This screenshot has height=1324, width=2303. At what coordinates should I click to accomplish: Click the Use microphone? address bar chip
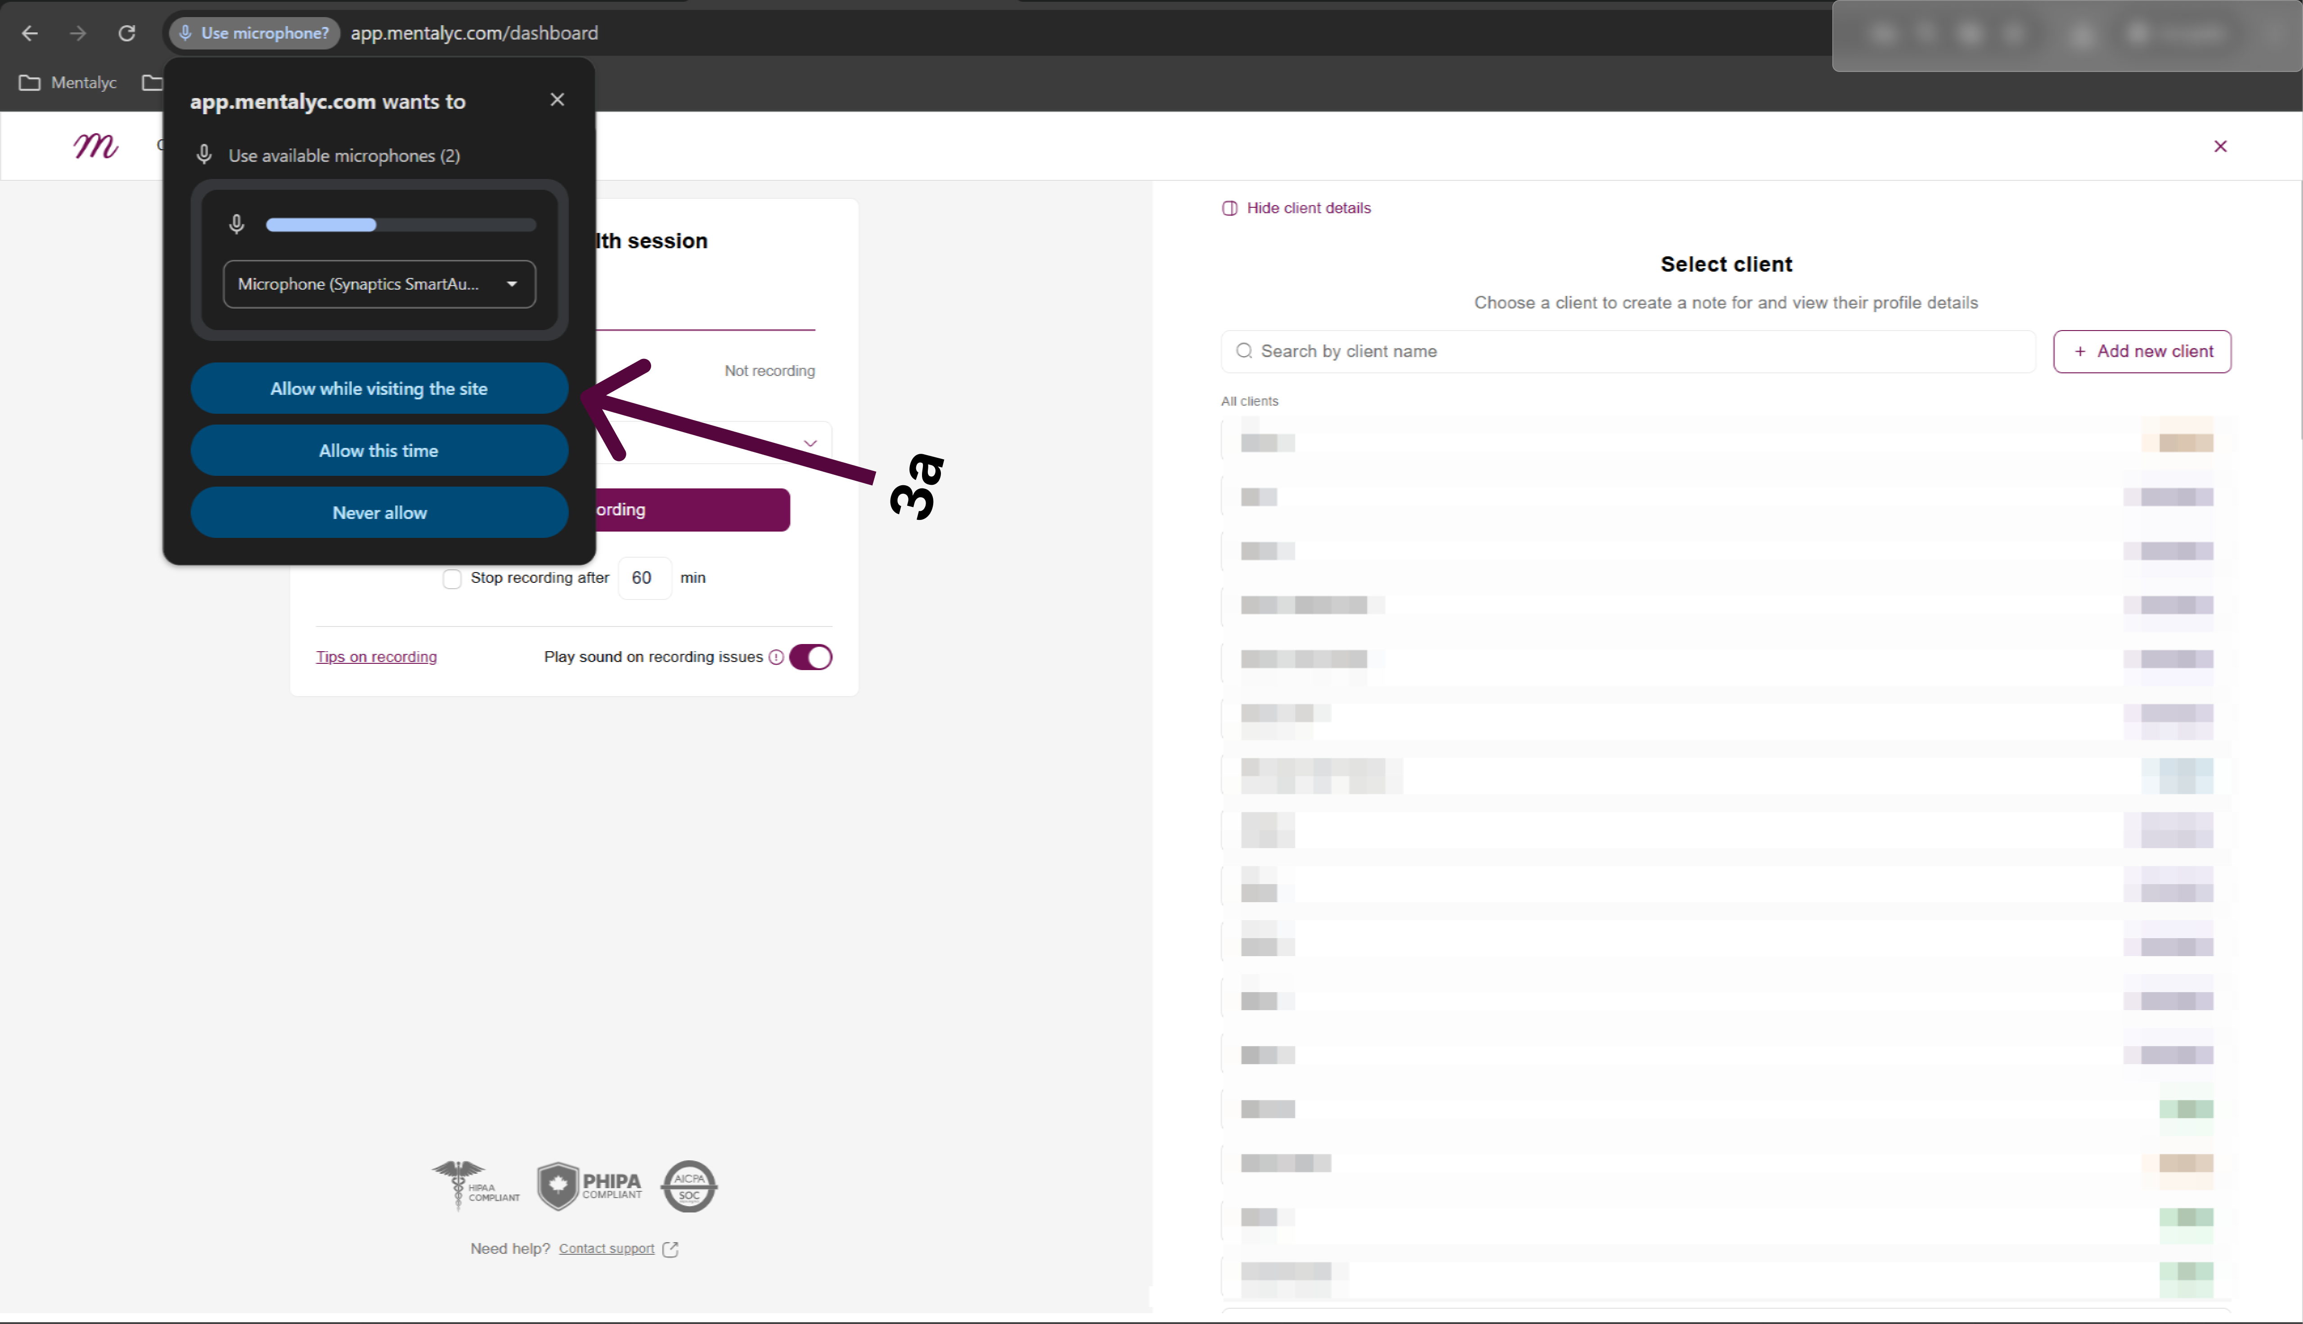[254, 34]
